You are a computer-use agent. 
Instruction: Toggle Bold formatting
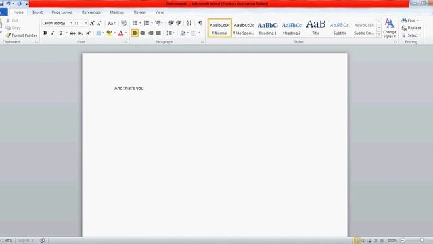tap(45, 33)
